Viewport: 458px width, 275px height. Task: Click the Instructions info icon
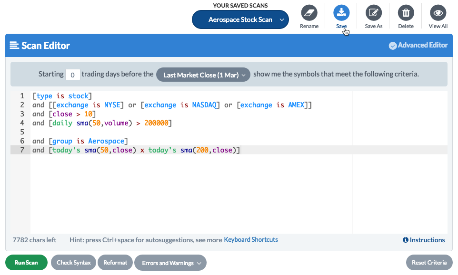click(x=406, y=240)
